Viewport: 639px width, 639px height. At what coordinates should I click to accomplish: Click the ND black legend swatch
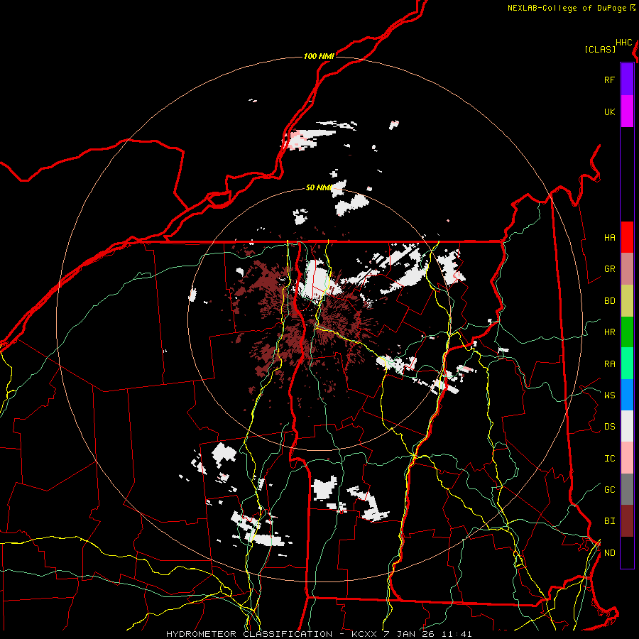pyautogui.click(x=627, y=552)
